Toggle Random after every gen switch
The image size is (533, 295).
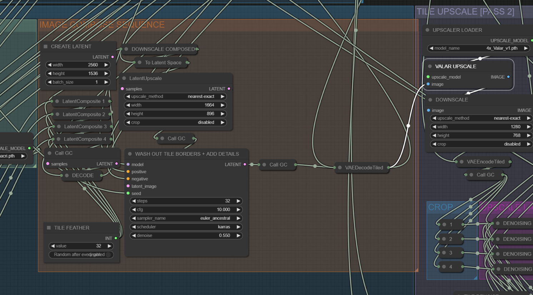tap(81, 255)
